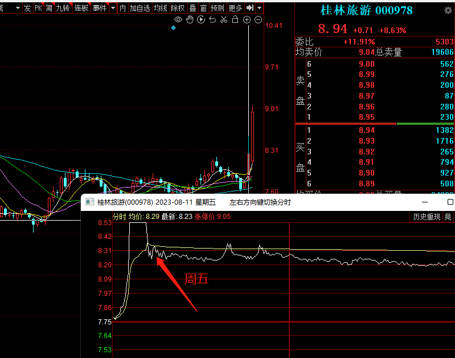Viewport: 455px width, 358px height.
Task: Click the 除权 toolbar item
Action: pos(178,8)
